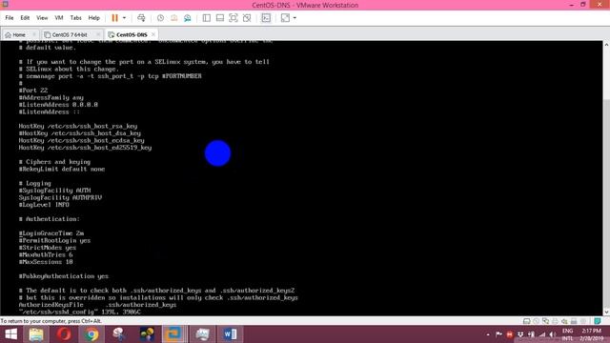Image resolution: width=610 pixels, height=343 pixels.
Task: Open the Snapshot Manager icon
Action: [188, 18]
